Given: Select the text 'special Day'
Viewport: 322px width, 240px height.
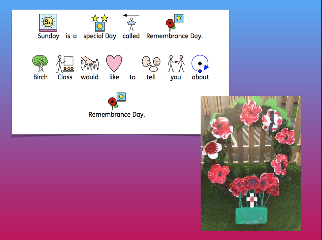Looking at the screenshot, I should [99, 36].
